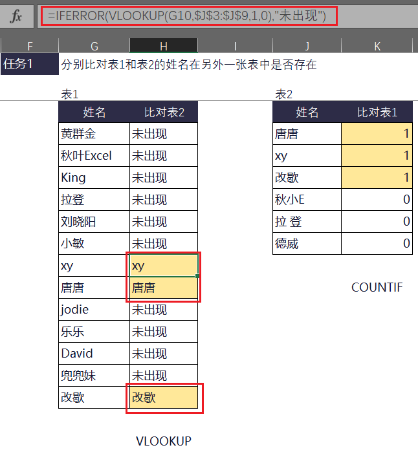This screenshot has width=418, height=452.
Task: Select column F header
Action: click(x=30, y=46)
